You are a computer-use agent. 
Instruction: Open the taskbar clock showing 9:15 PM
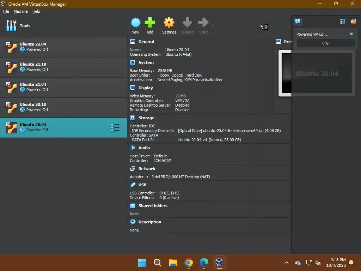[336, 263]
